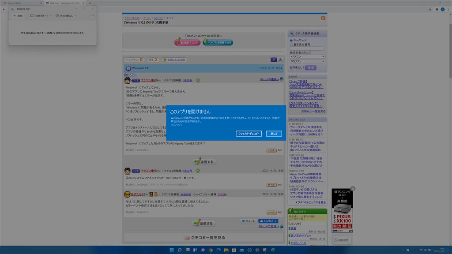Click the ナイス! button for post 24426061
The width and height of the screenshot is (452, 254).
pyautogui.click(x=271, y=150)
